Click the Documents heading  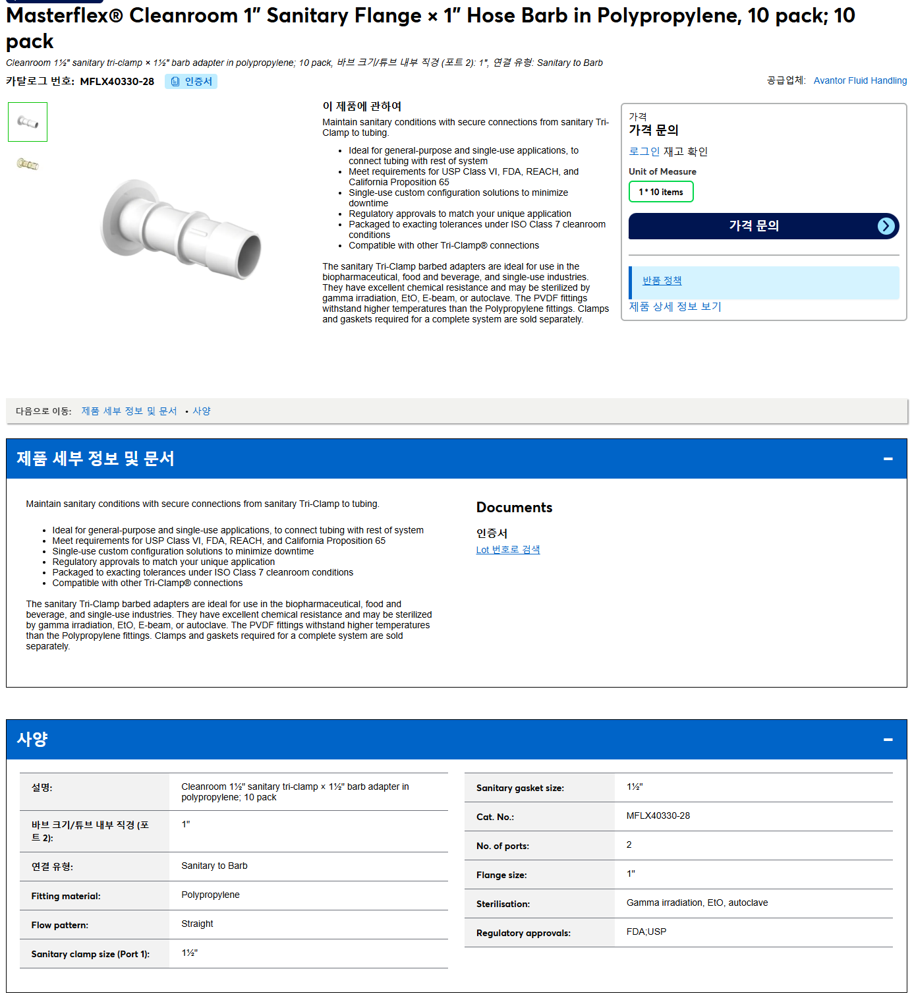point(514,508)
